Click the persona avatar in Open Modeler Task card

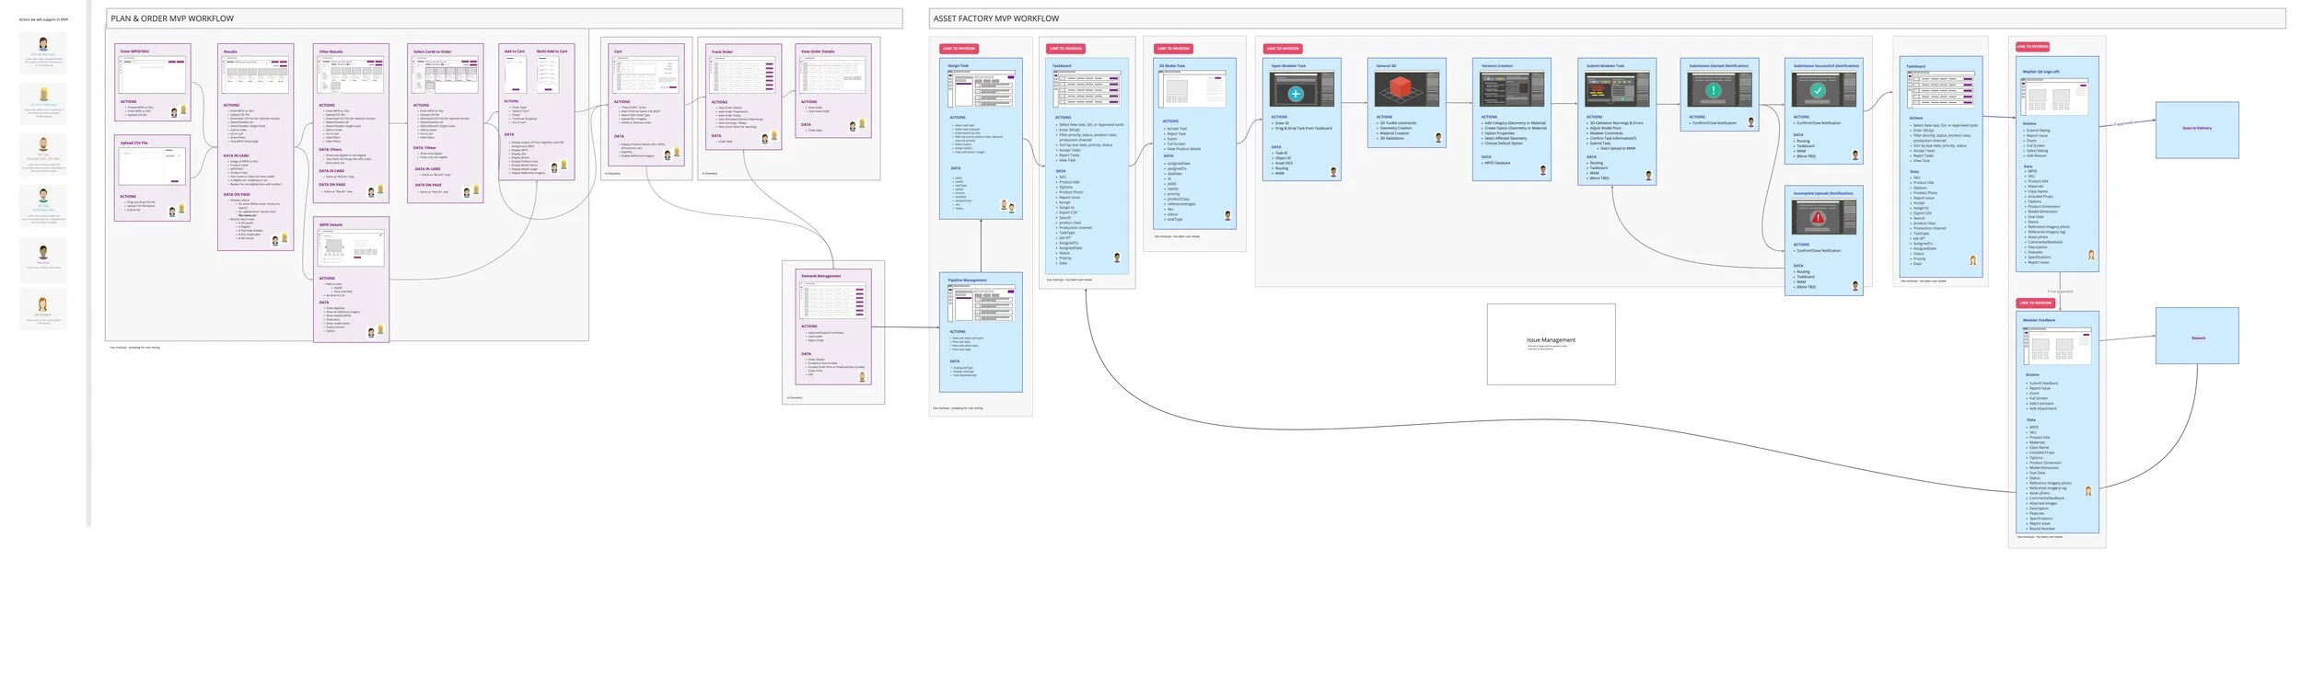point(1333,172)
